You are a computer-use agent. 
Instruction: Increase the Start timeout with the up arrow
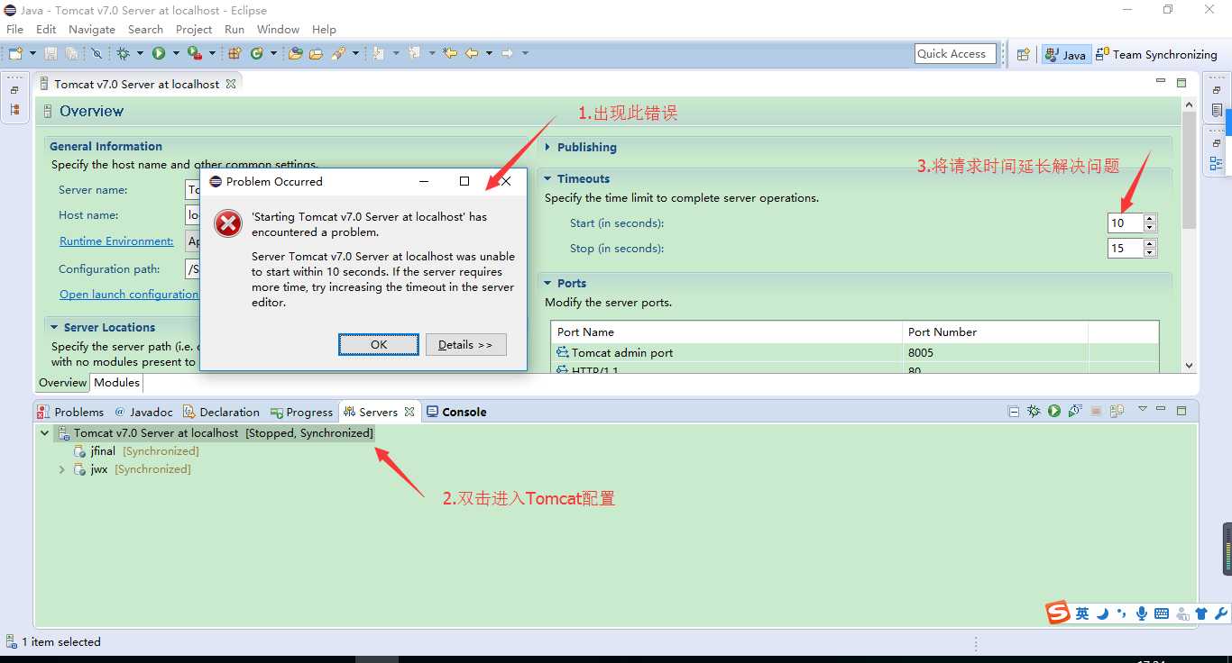pyautogui.click(x=1150, y=219)
